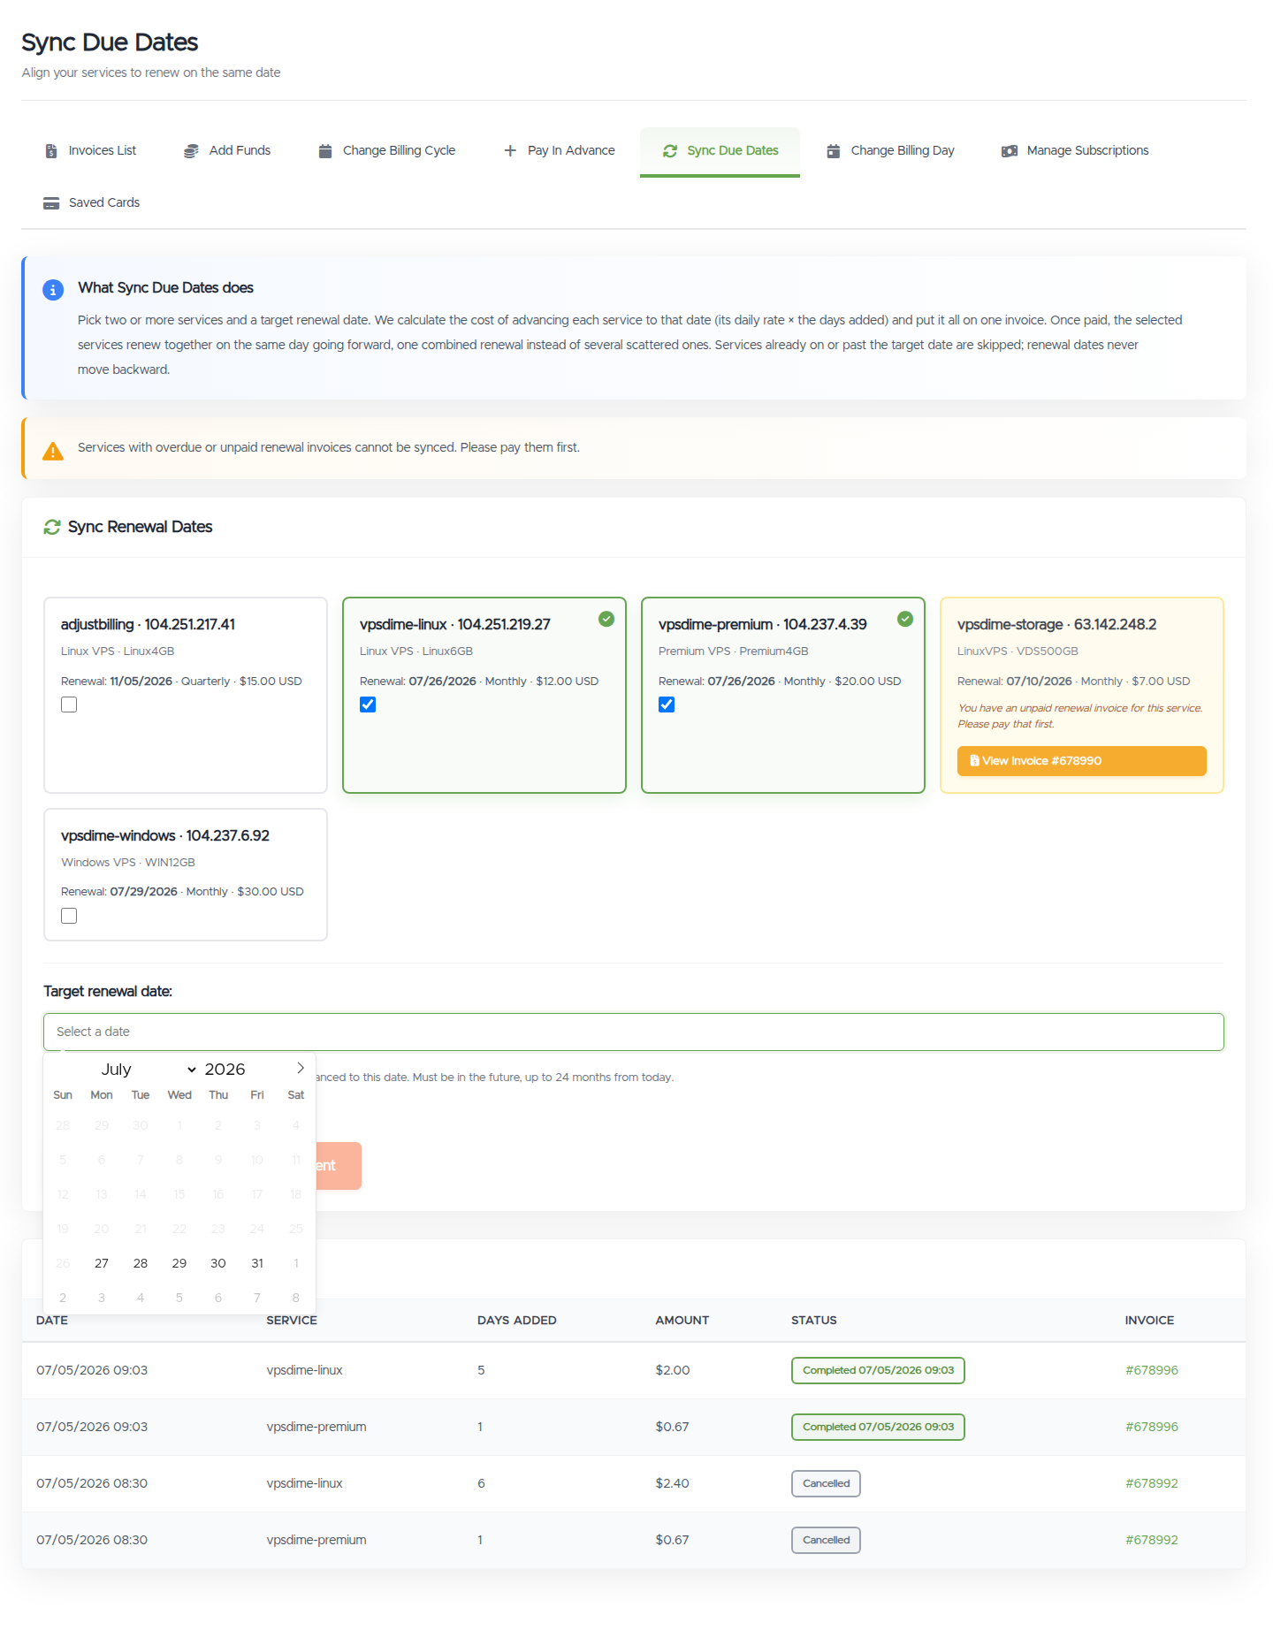Click the $2.40 amount cell

[672, 1483]
